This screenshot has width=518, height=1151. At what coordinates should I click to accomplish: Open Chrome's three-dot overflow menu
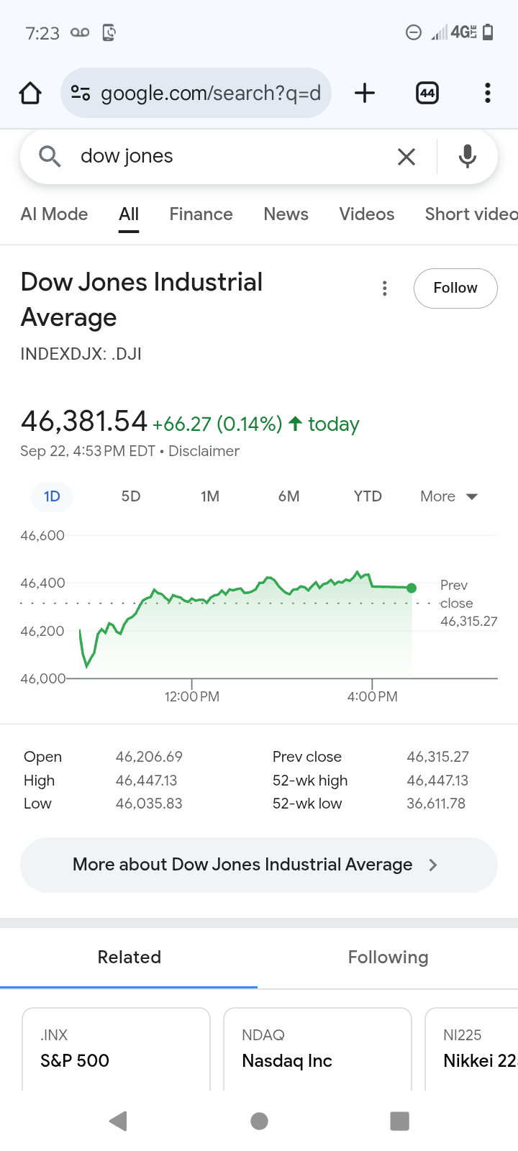488,93
